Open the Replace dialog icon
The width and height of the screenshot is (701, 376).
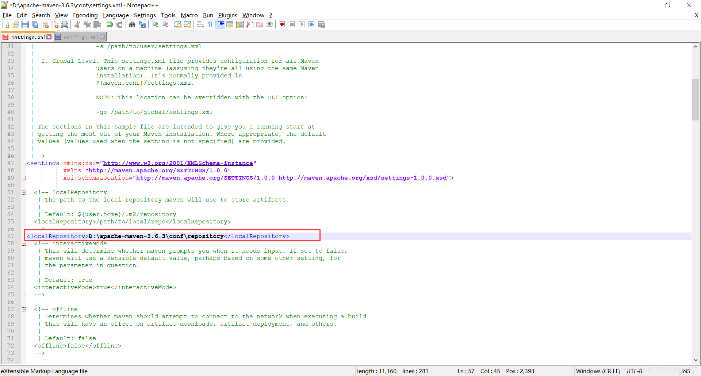click(x=142, y=24)
